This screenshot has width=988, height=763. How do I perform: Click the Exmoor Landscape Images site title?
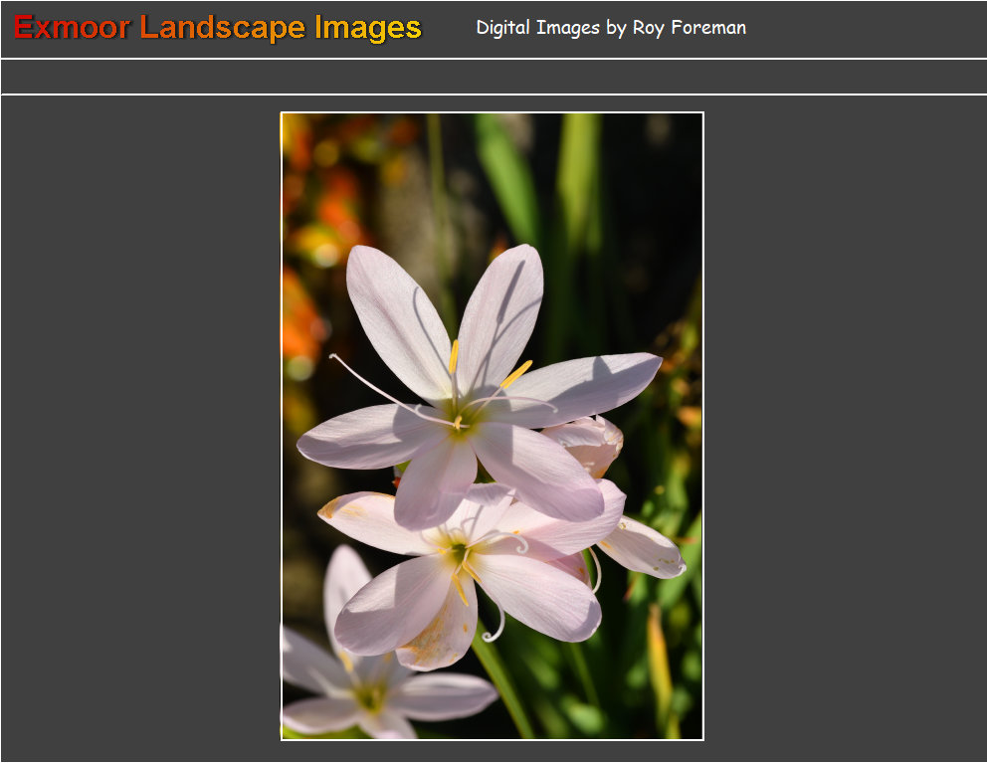coord(218,28)
